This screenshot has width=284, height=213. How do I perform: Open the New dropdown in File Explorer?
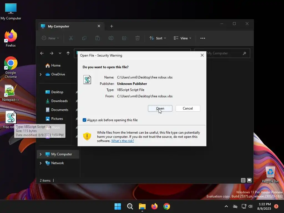(x=50, y=38)
